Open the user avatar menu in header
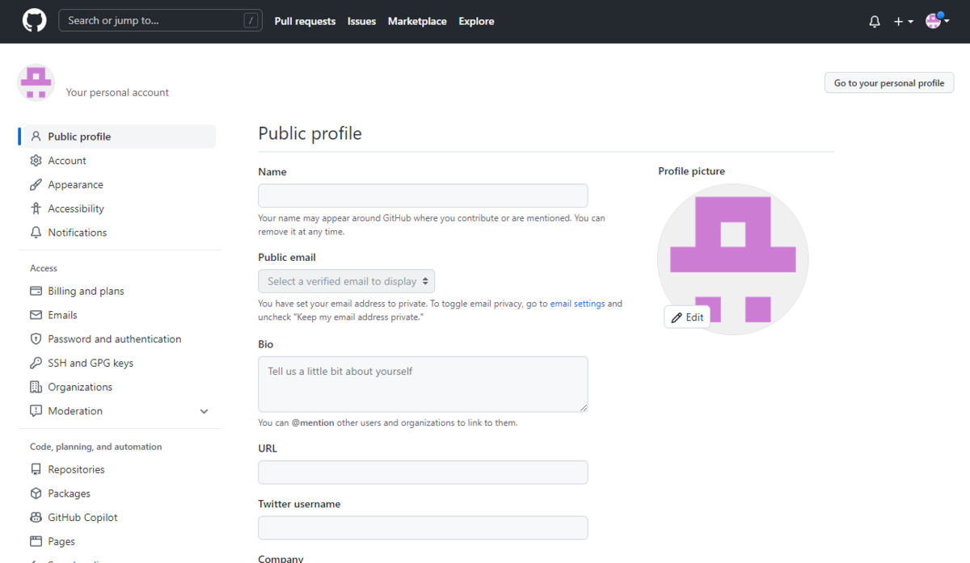This screenshot has width=970, height=563. [937, 22]
